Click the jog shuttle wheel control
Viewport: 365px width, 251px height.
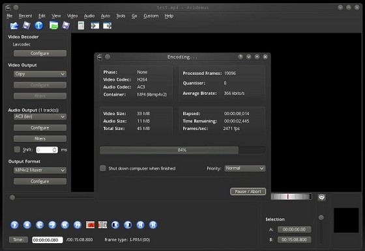[291, 196]
